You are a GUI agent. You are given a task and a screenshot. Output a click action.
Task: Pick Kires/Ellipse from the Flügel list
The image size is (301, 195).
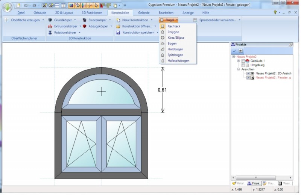coord(176,38)
